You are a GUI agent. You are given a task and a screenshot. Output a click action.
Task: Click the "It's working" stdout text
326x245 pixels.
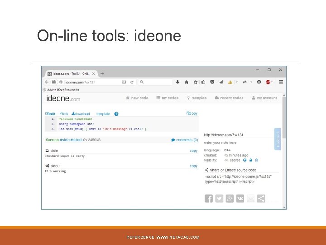(55, 171)
